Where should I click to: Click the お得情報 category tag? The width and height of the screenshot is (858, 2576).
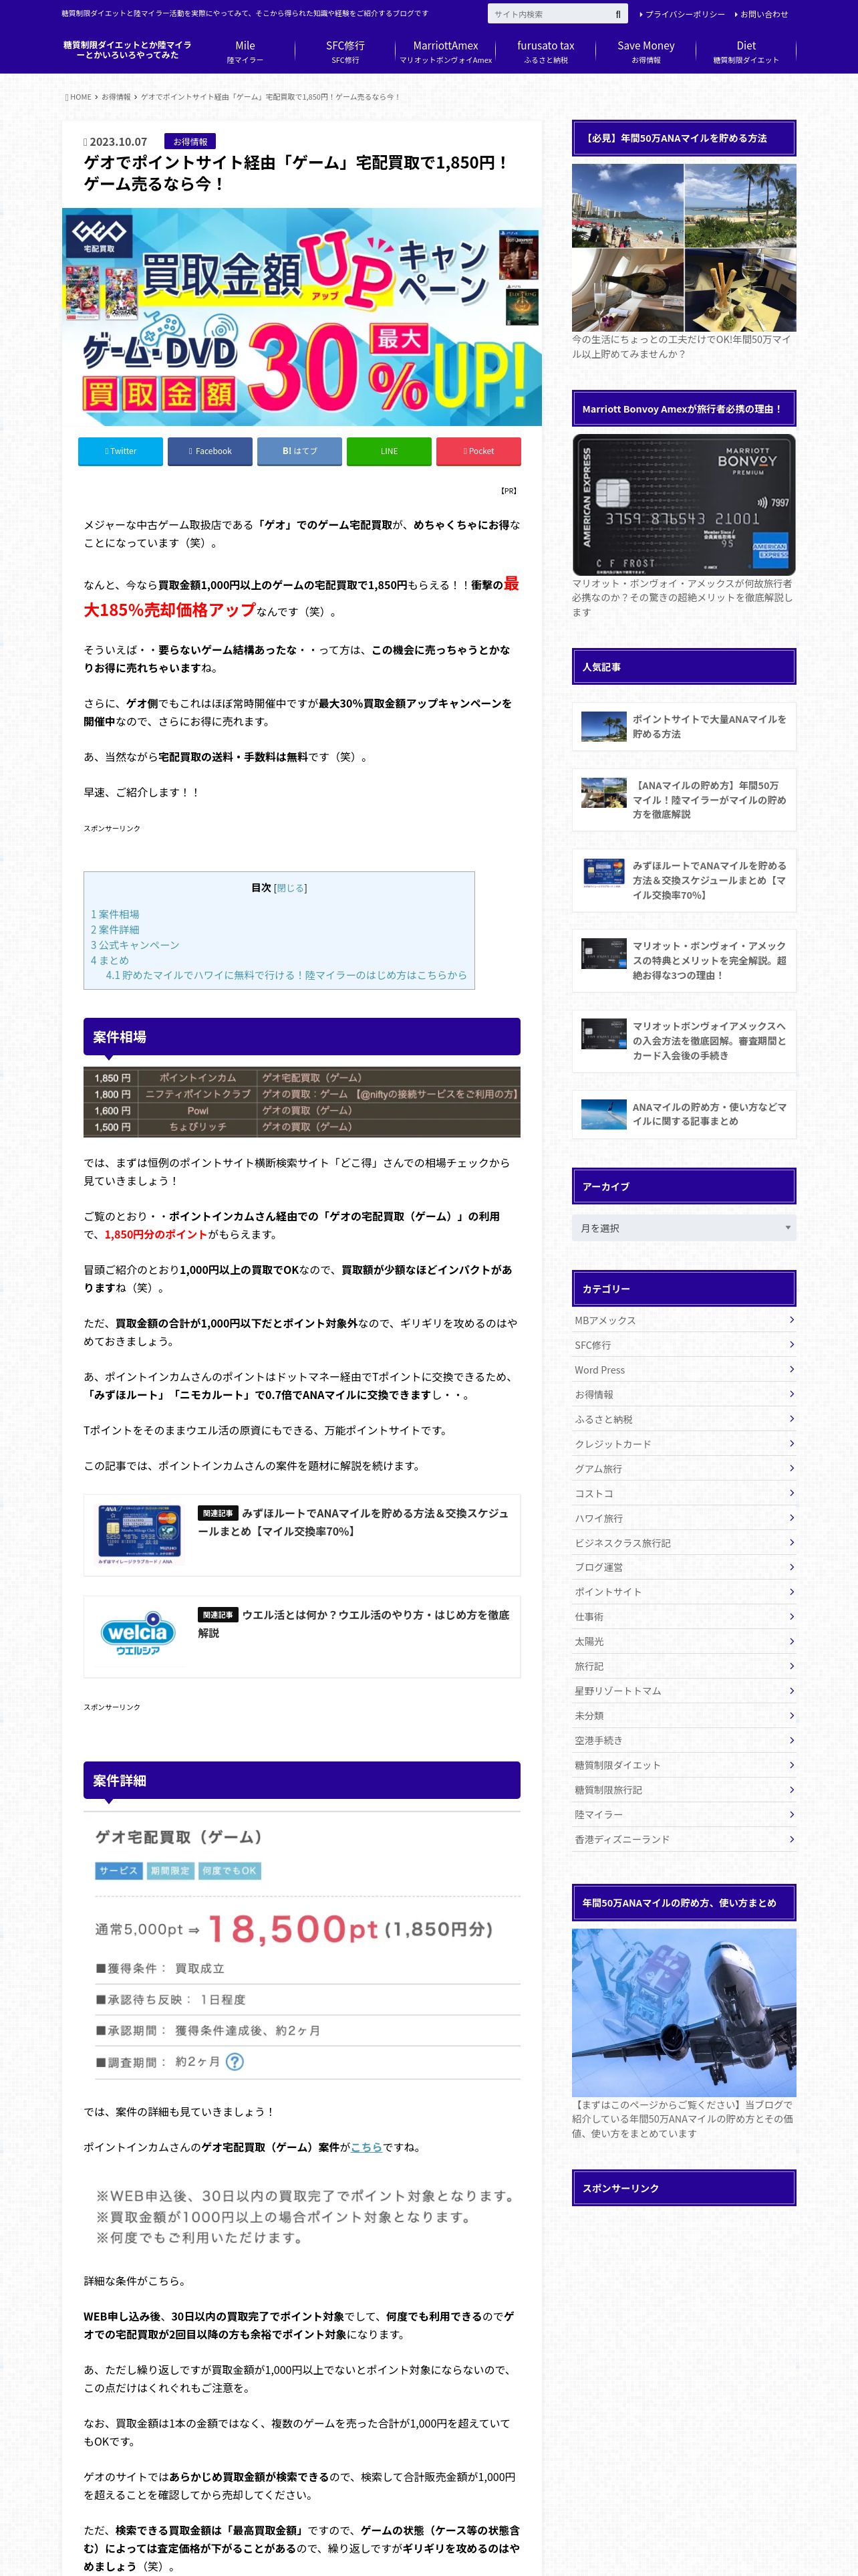tap(190, 142)
